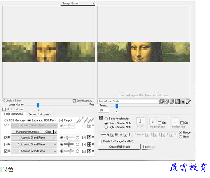Toggle the acoustic checkbox in the R row
Image resolution: width=210 pixels, height=178 pixels.
click(x=84, y=137)
